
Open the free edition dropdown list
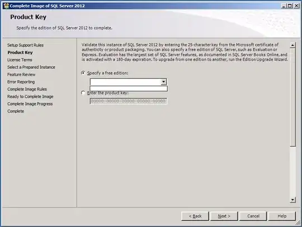pos(163,82)
